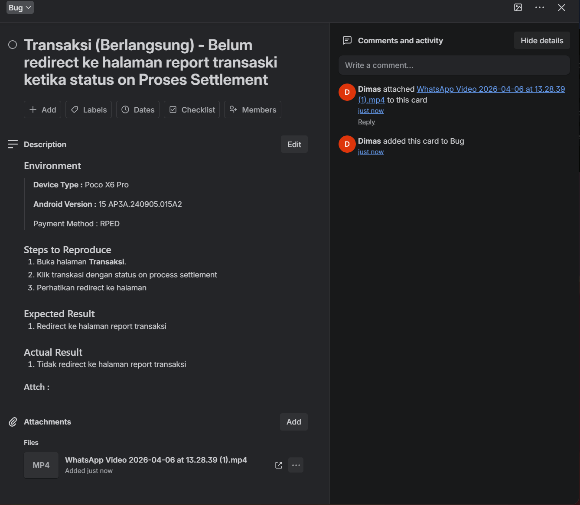Open the attachment three-dot options menu
Screen dimensions: 580x505
pyautogui.click(x=296, y=465)
